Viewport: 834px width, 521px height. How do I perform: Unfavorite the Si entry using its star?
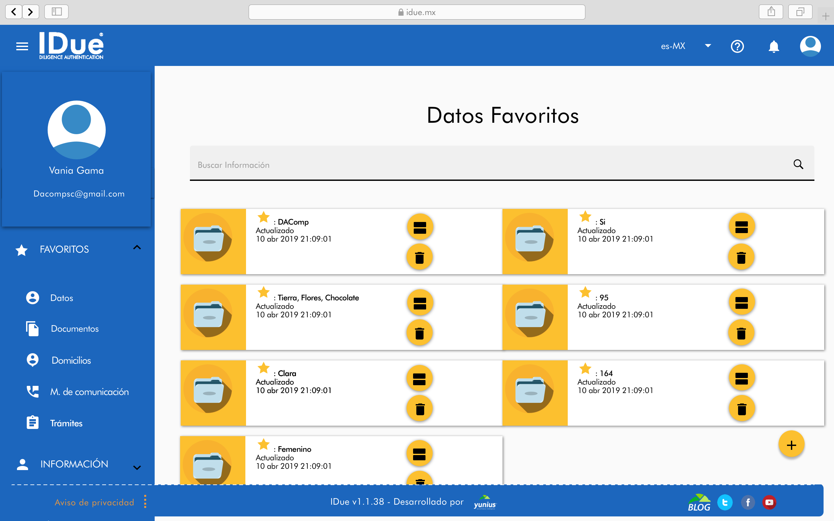pos(585,217)
